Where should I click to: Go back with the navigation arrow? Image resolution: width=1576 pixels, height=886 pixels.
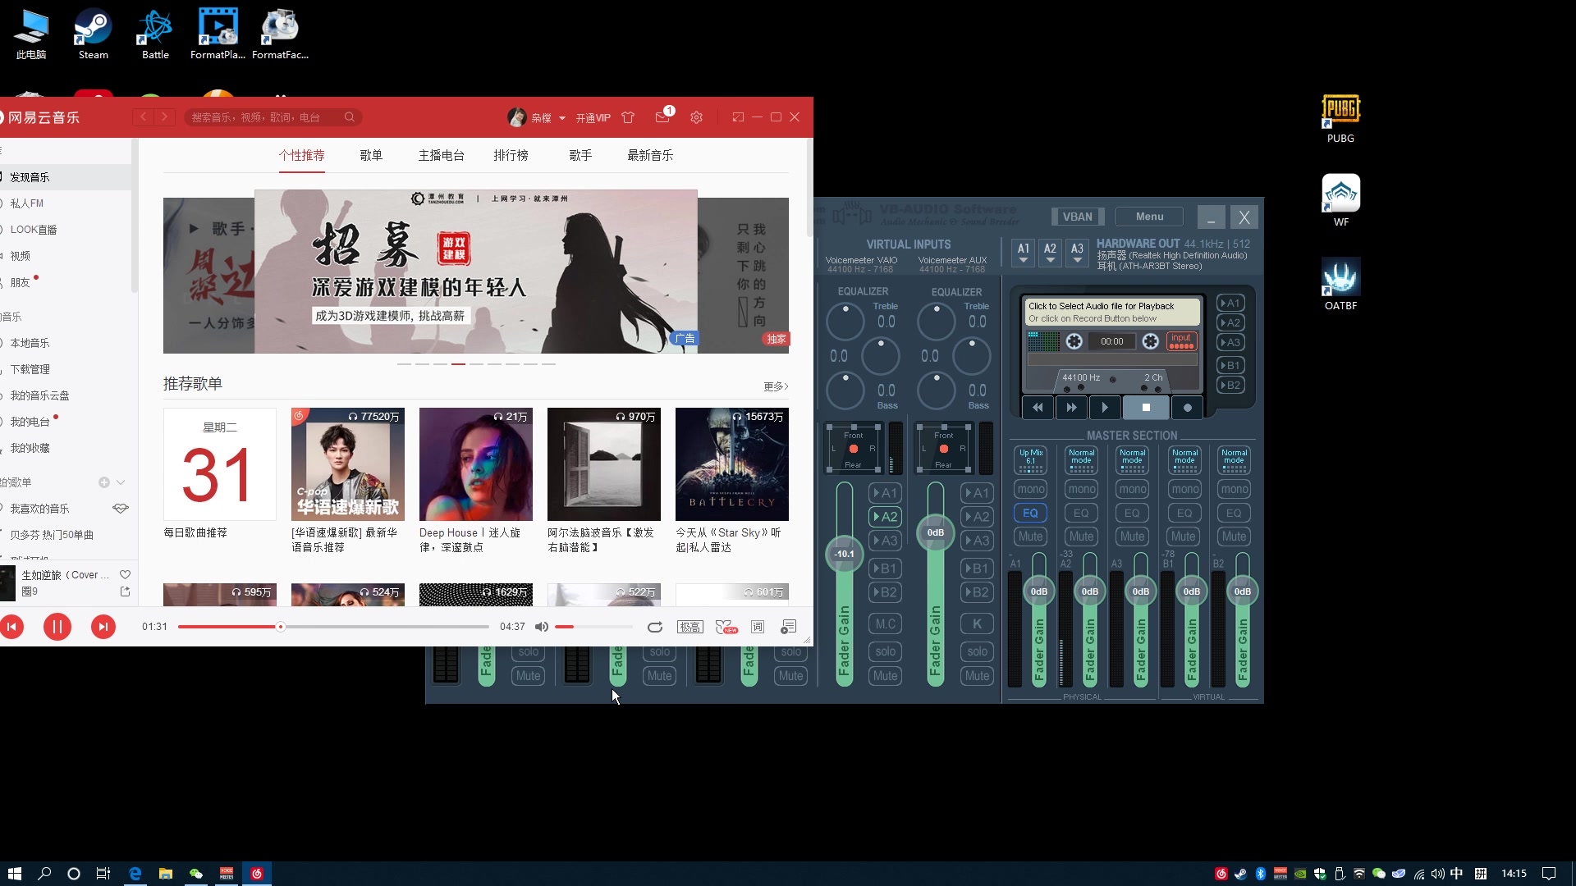point(144,117)
